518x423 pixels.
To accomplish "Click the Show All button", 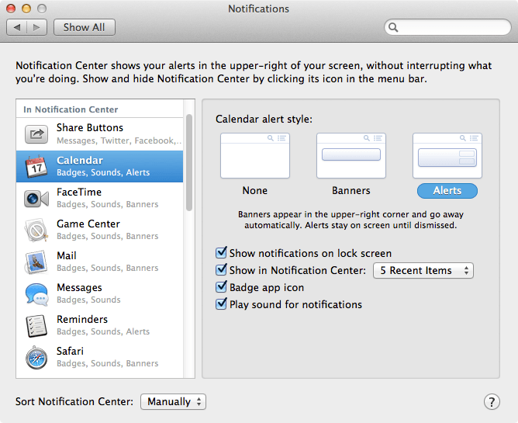I will [x=84, y=27].
